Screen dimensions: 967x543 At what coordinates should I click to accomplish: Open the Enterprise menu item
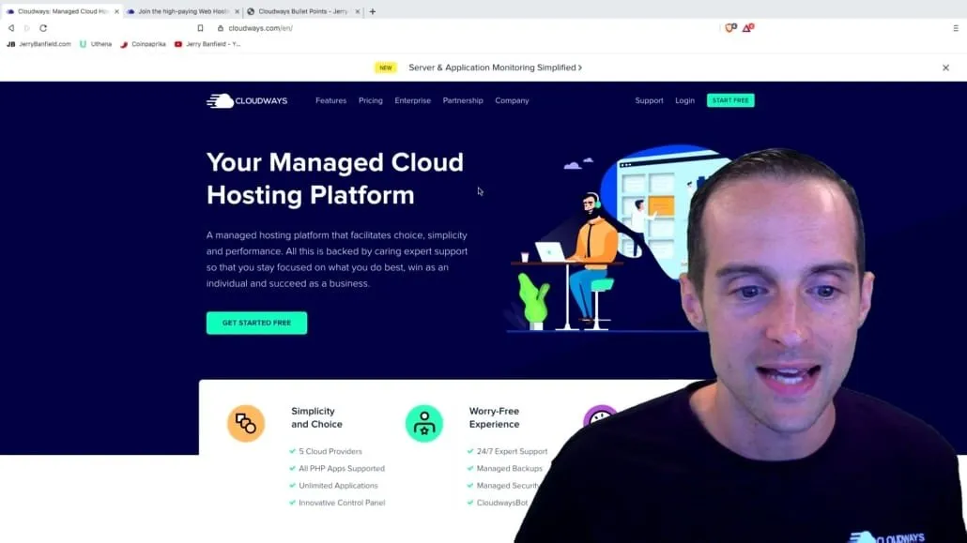click(x=412, y=100)
